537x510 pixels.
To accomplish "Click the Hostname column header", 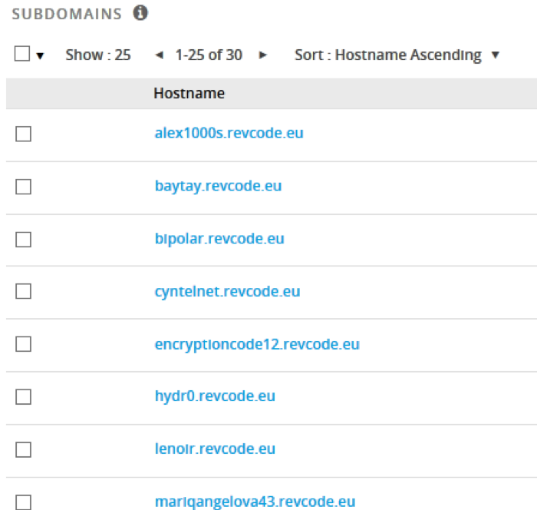I will pos(189,93).
